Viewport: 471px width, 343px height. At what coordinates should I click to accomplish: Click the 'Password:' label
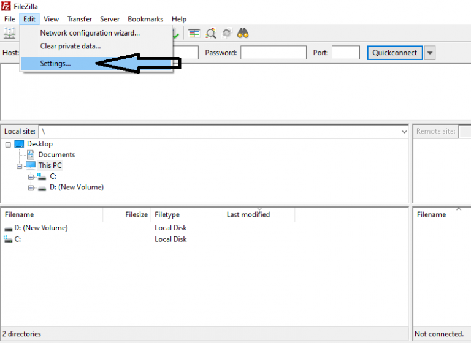221,53
